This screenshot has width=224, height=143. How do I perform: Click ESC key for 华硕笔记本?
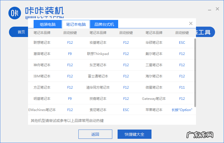(x=182, y=42)
